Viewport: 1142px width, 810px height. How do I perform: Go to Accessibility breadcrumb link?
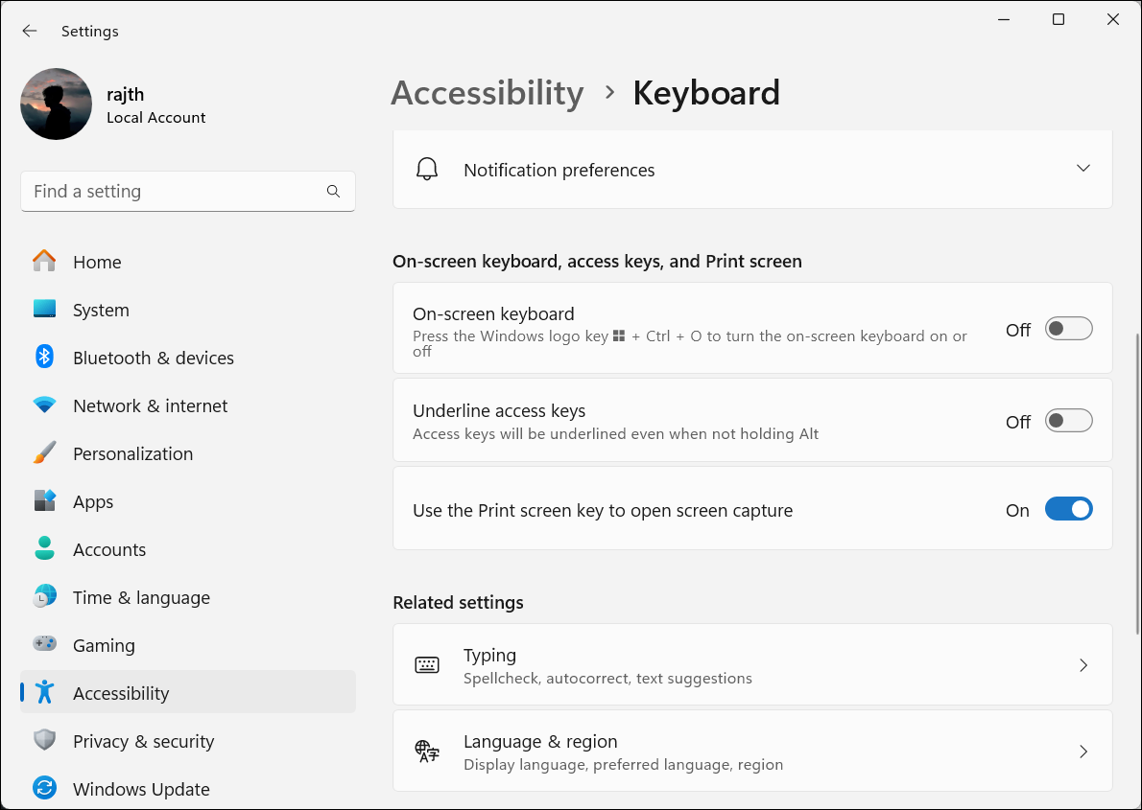[x=487, y=93]
